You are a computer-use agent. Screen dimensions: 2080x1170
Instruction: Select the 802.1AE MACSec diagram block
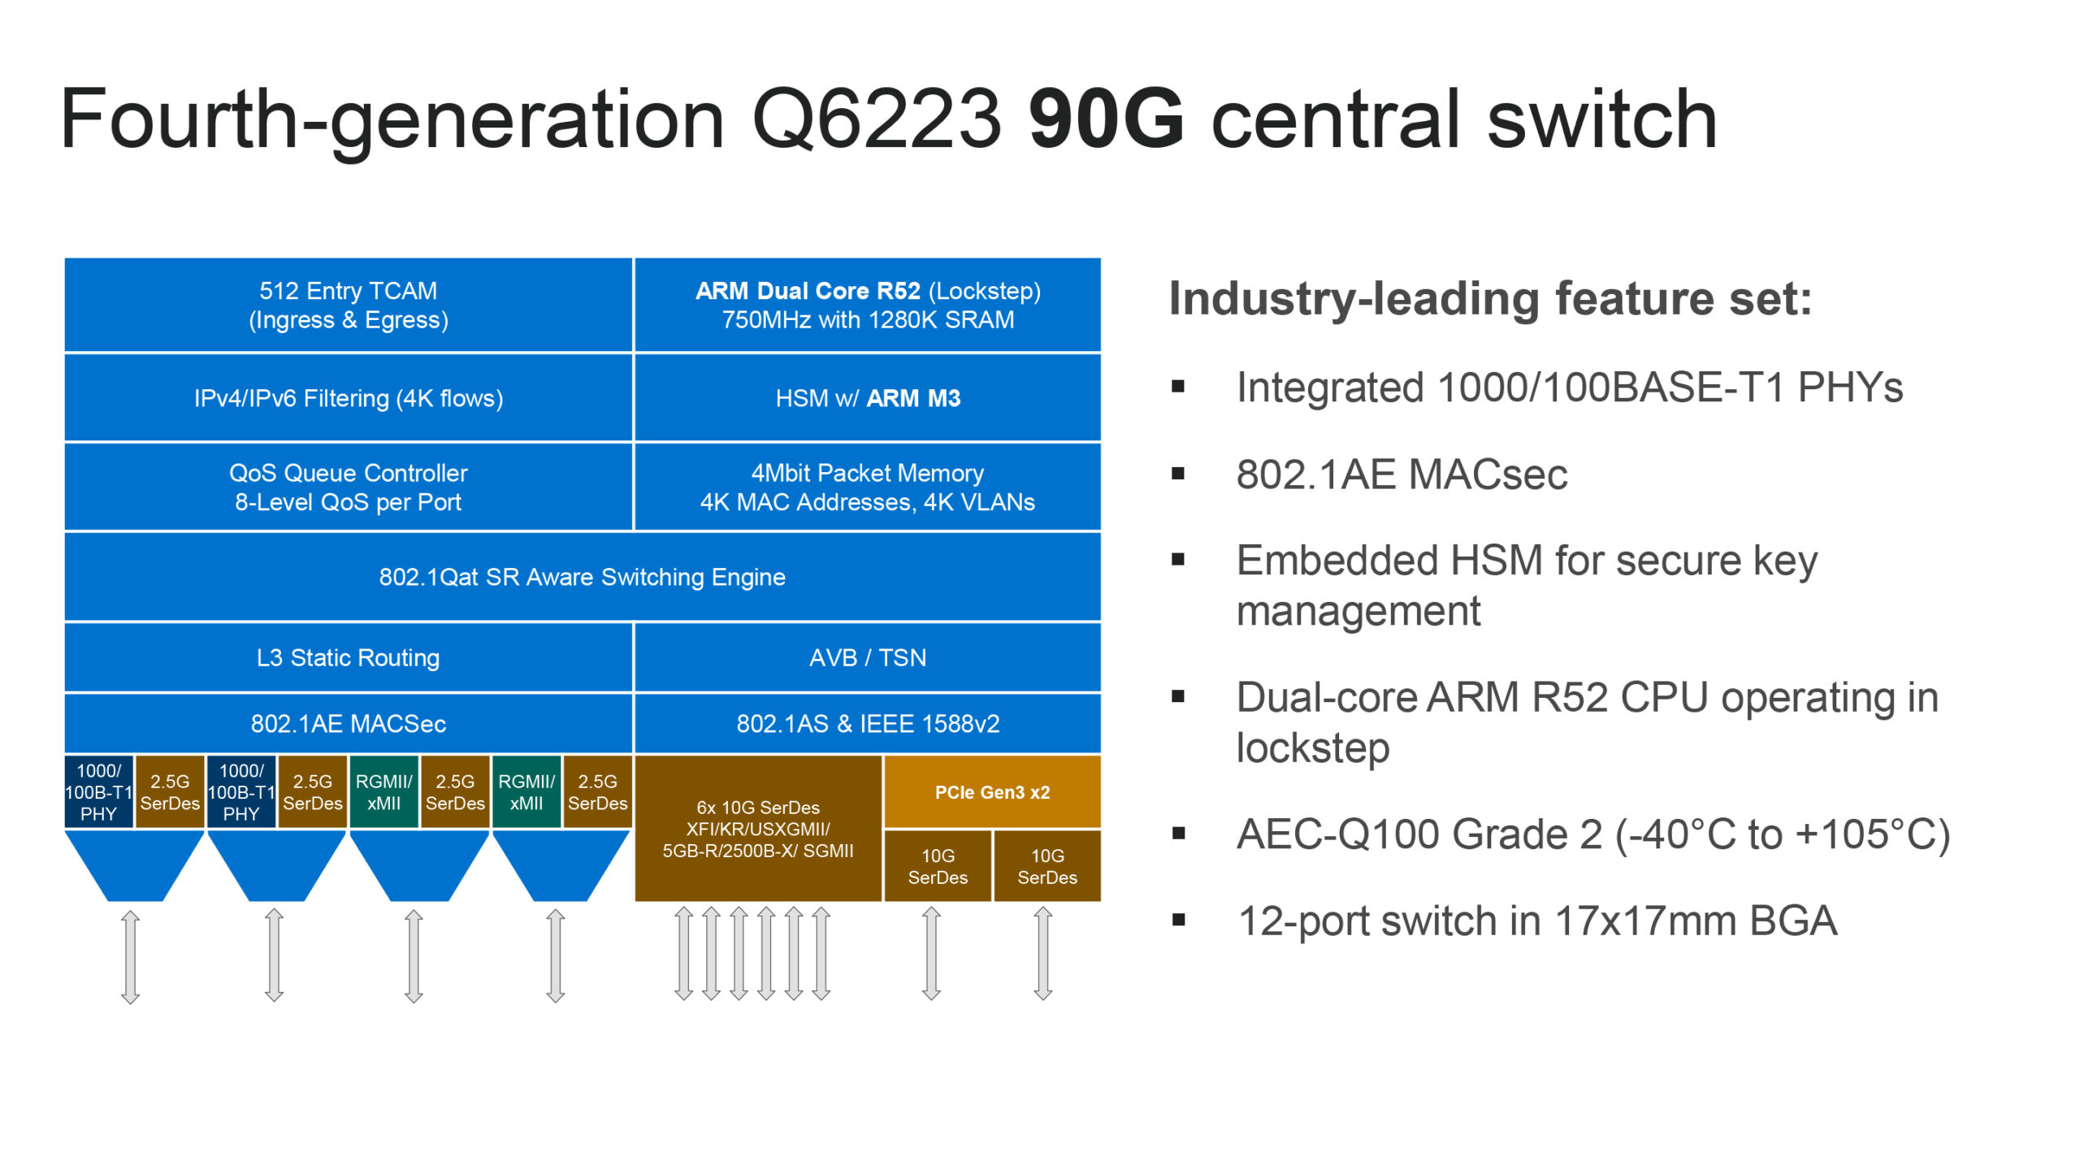click(348, 723)
